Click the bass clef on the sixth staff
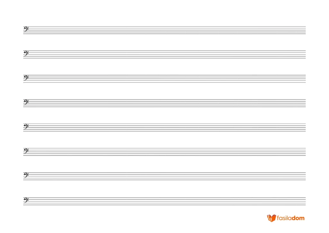Image resolution: width=329 pixels, height=233 pixels. point(26,151)
